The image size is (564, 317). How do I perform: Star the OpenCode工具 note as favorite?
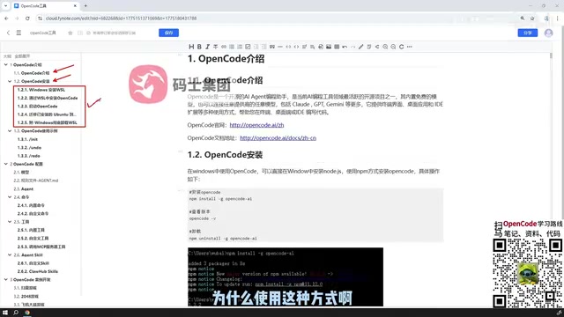tap(70, 33)
